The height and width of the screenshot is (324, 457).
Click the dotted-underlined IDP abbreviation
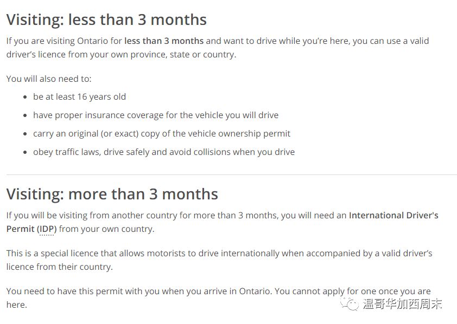47,229
